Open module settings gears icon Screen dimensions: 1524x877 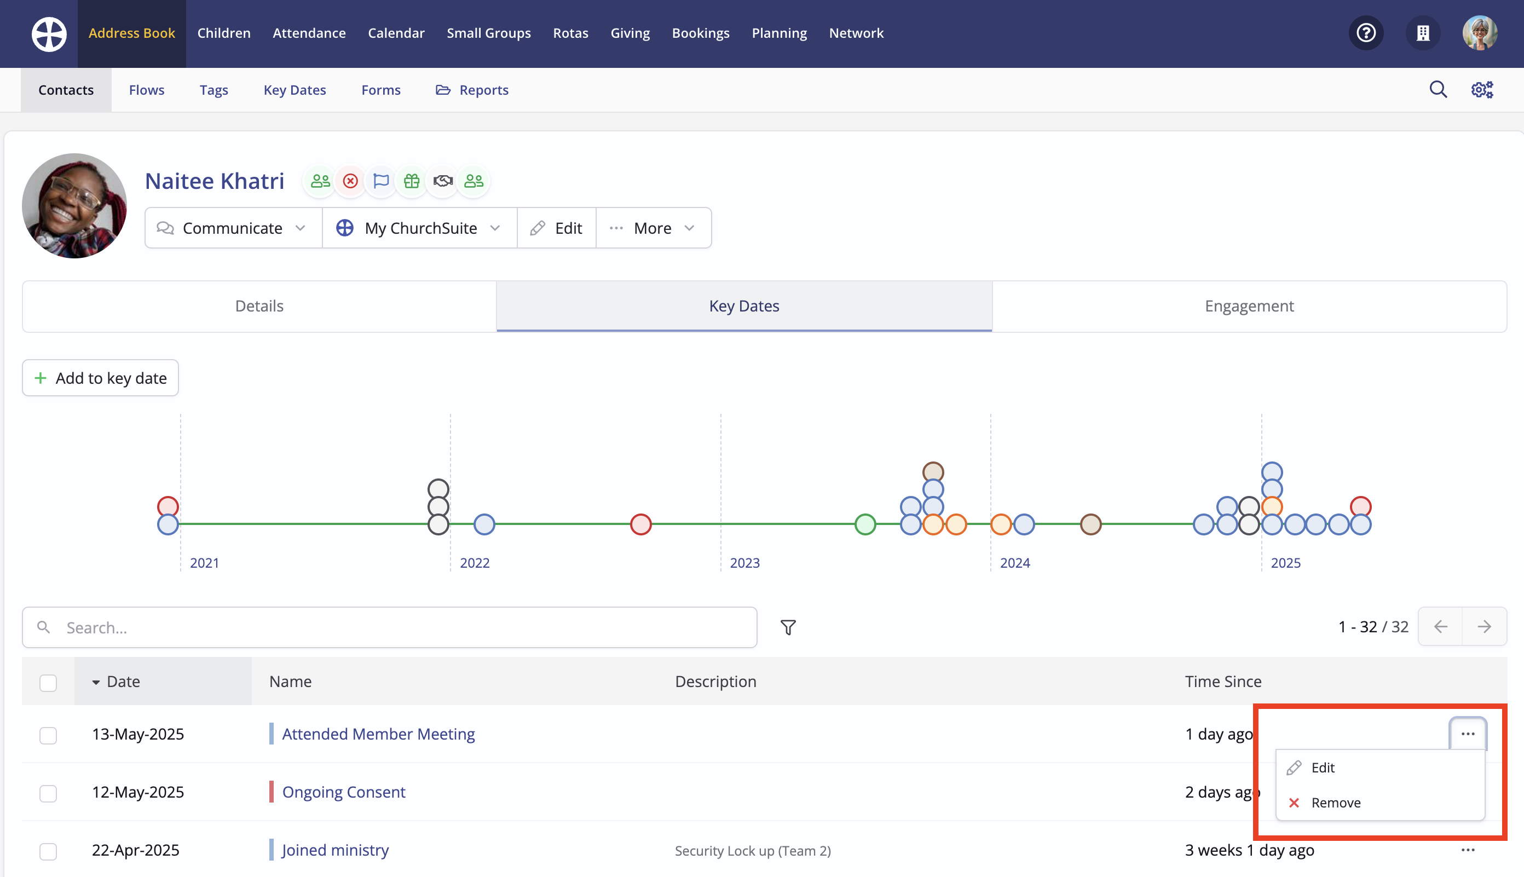coord(1482,90)
